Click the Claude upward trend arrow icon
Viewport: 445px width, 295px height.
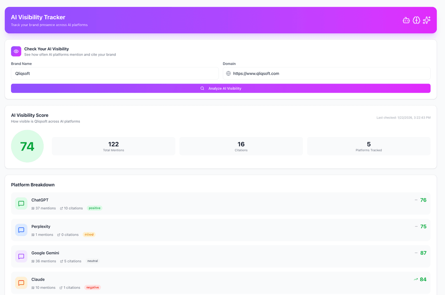(416, 279)
